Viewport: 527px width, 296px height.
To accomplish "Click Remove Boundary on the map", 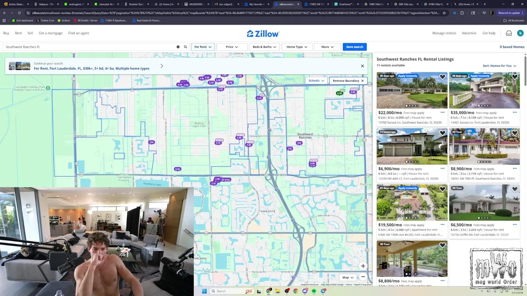I will 348,81.
